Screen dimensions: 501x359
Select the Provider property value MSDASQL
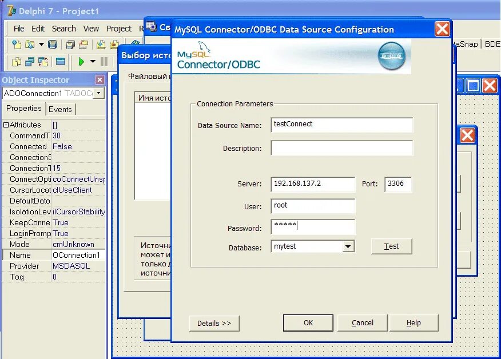point(78,266)
